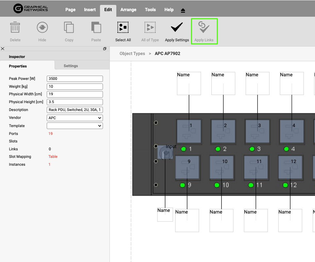Select outlet port 10 on the PDU
This screenshot has height=262, width=315.
click(x=222, y=168)
